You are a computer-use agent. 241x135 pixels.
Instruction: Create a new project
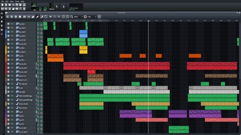click(2, 5)
